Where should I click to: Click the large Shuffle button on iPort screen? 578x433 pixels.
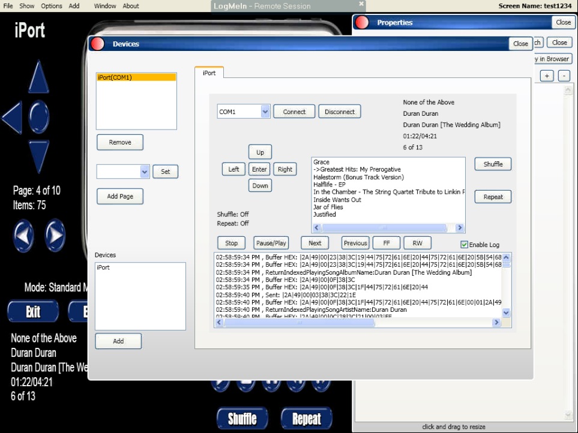coord(242,419)
